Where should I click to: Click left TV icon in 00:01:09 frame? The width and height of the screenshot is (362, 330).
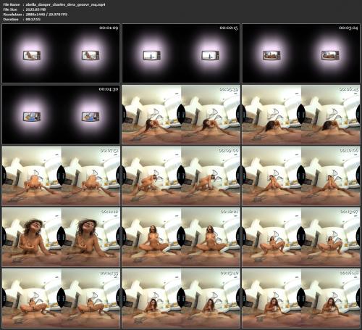pyautogui.click(x=32, y=55)
